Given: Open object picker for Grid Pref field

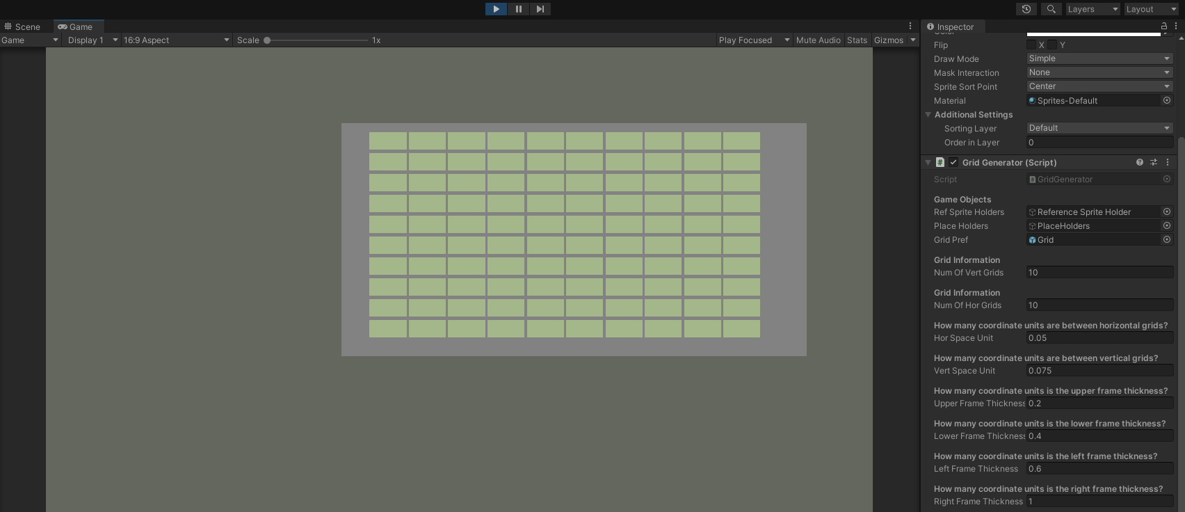Looking at the screenshot, I should click(1167, 239).
